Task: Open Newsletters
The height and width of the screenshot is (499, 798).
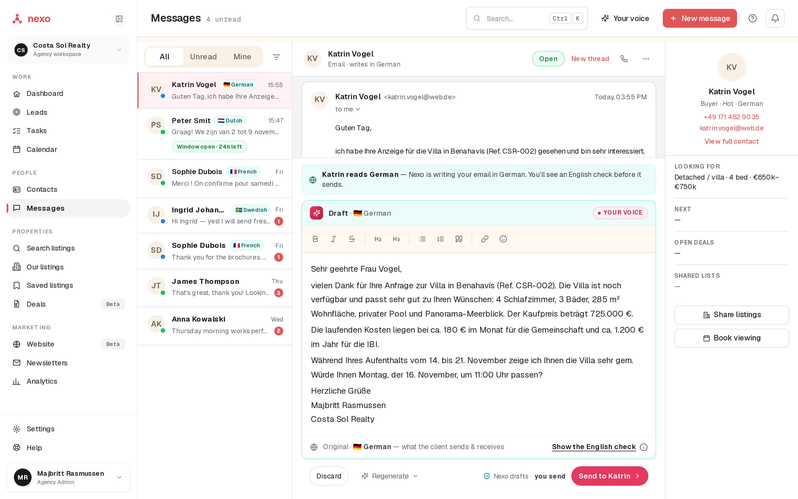Action: coord(68,363)
